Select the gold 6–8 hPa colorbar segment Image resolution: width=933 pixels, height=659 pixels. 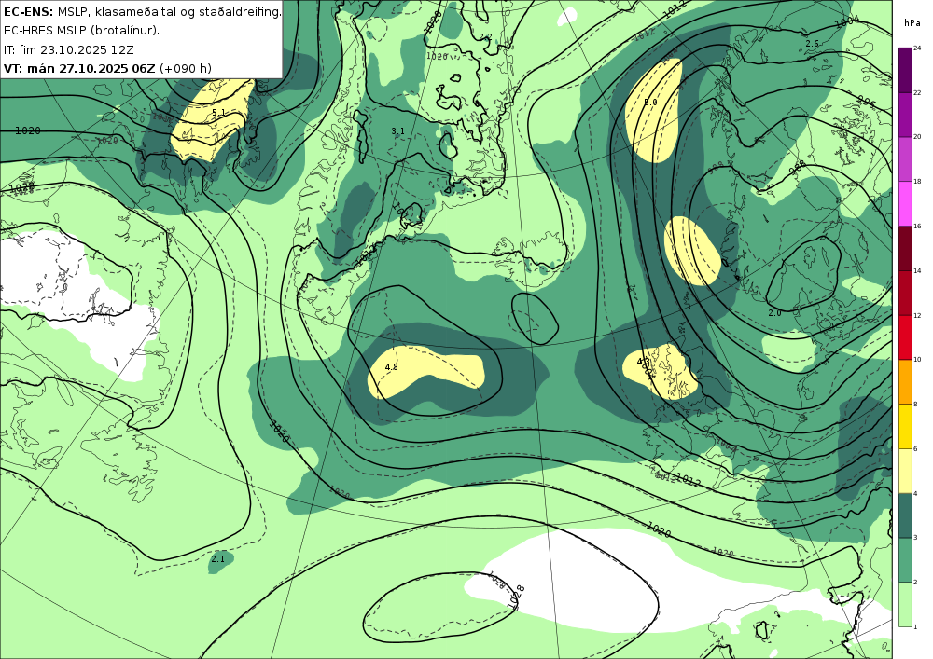click(x=906, y=426)
